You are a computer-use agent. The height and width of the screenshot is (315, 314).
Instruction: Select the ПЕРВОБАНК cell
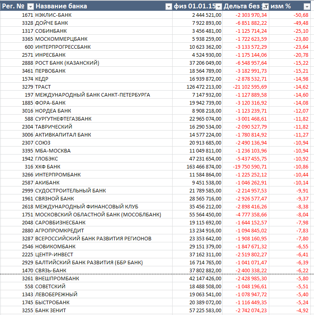point(103,71)
